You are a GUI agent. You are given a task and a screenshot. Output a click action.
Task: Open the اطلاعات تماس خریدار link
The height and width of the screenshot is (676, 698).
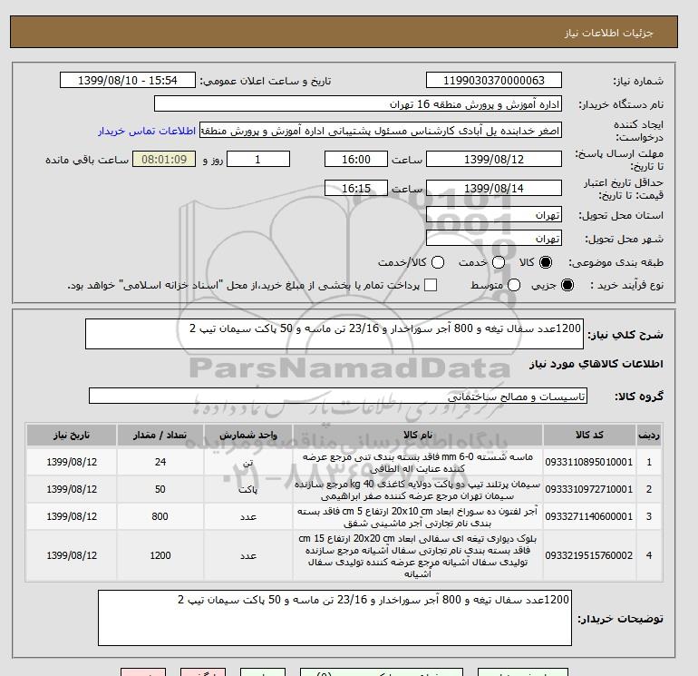tap(147, 131)
